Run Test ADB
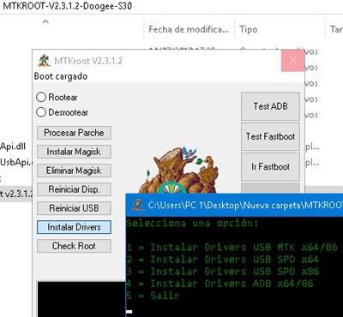Image resolution: width=343 pixels, height=317 pixels. (x=270, y=106)
